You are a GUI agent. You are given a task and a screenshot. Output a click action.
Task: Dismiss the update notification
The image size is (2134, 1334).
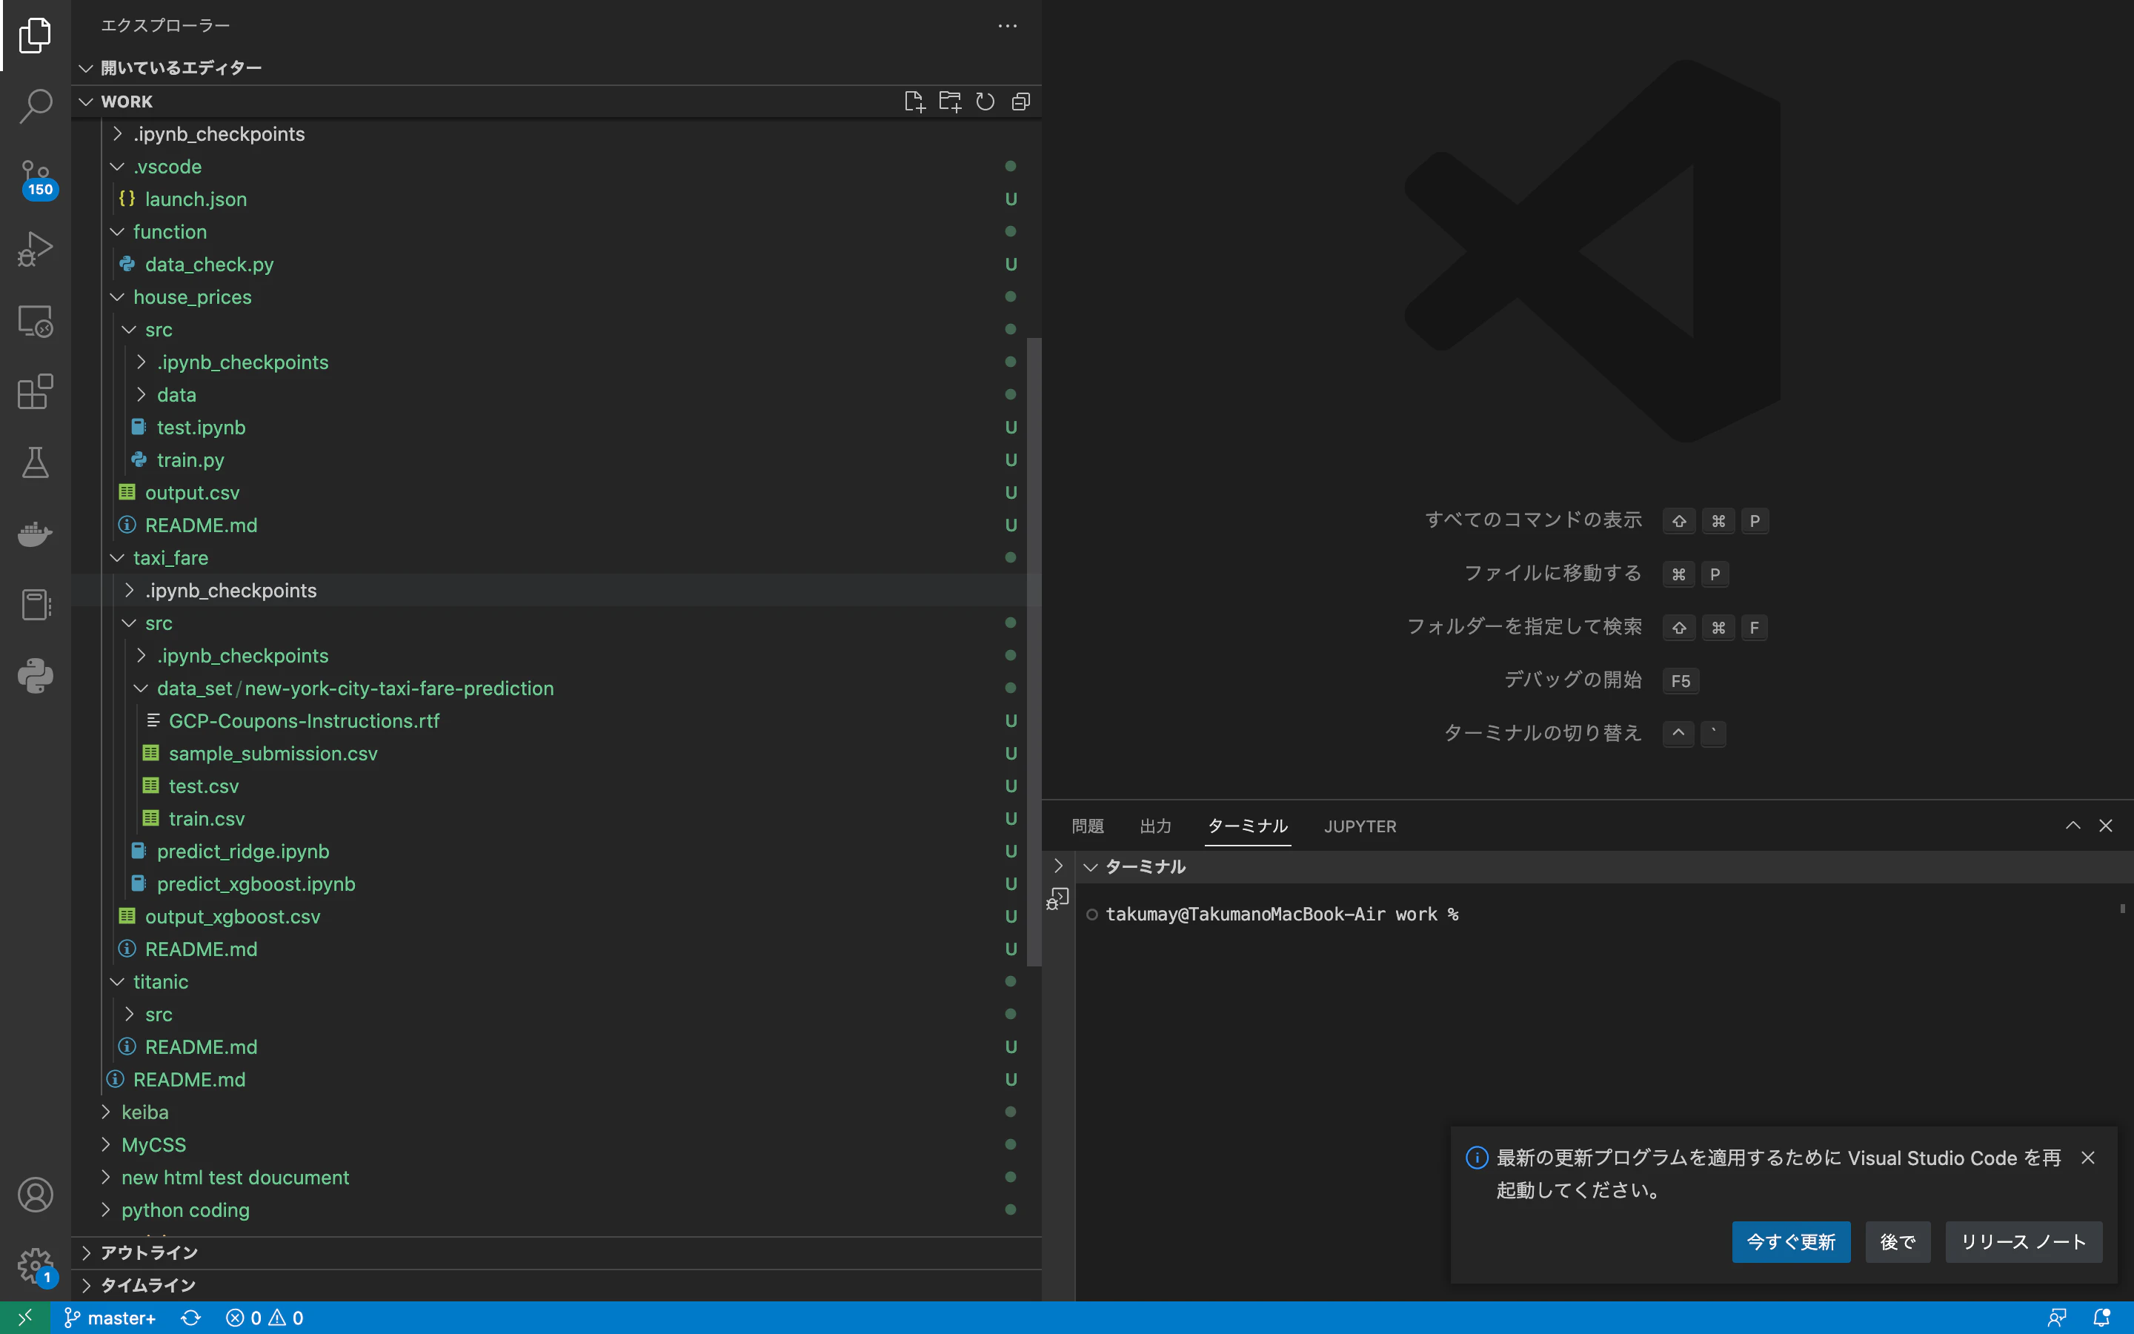(x=2087, y=1158)
